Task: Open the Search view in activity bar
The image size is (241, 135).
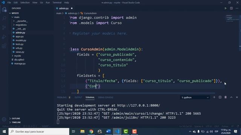Action: click(4, 18)
